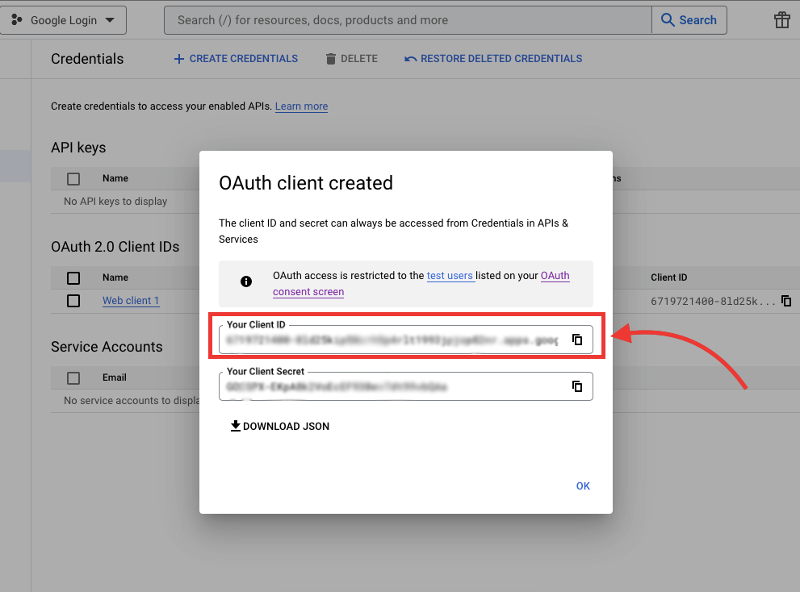Toggle the API keys select-all checkbox
This screenshot has height=592, width=800.
pyautogui.click(x=73, y=178)
